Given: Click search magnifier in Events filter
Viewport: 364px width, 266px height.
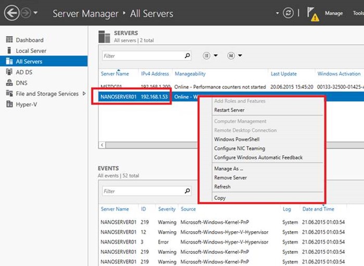Looking at the screenshot, I should point(187,191).
